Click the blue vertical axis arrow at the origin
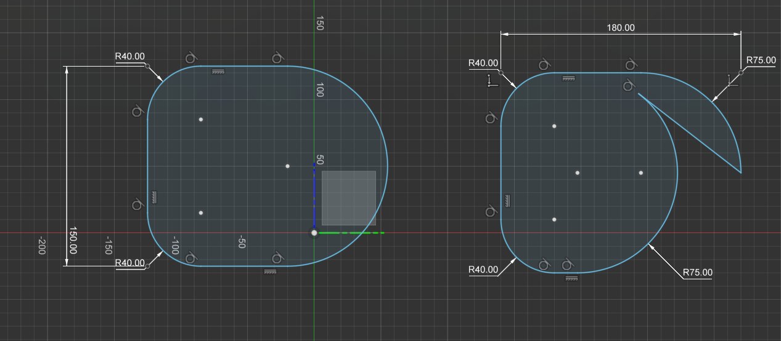This screenshot has width=781, height=341. coord(314,195)
